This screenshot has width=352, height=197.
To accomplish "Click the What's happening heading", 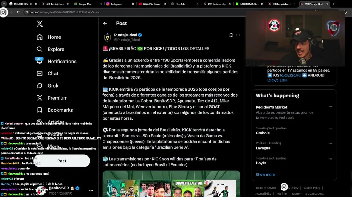I will 277,95.
